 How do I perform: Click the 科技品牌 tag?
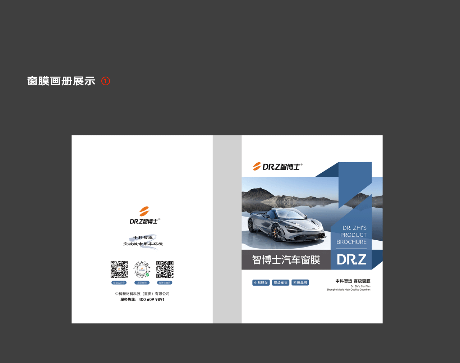[x=300, y=283]
